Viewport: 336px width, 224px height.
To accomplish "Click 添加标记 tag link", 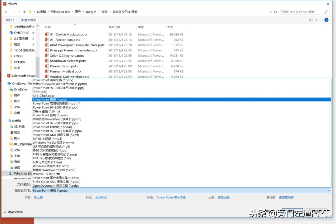I will [x=101, y=198].
